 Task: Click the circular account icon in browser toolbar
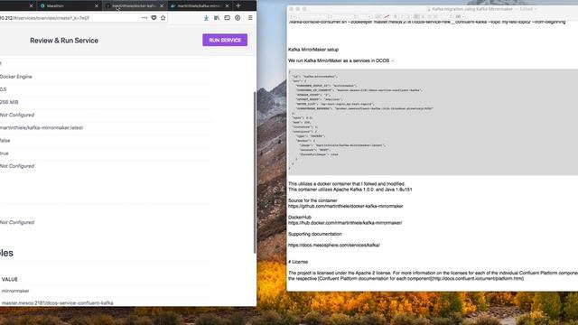pyautogui.click(x=238, y=18)
